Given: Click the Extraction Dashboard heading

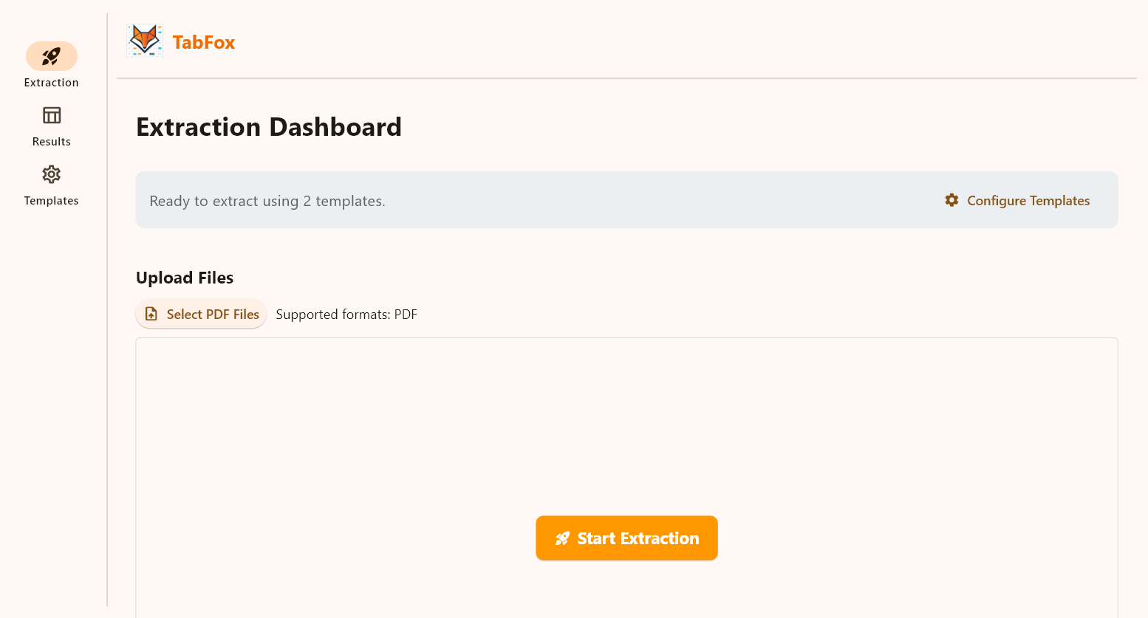Looking at the screenshot, I should (x=268, y=126).
